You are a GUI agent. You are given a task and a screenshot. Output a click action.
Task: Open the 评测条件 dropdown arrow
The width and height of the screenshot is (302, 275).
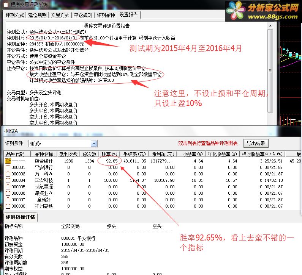tap(94, 144)
